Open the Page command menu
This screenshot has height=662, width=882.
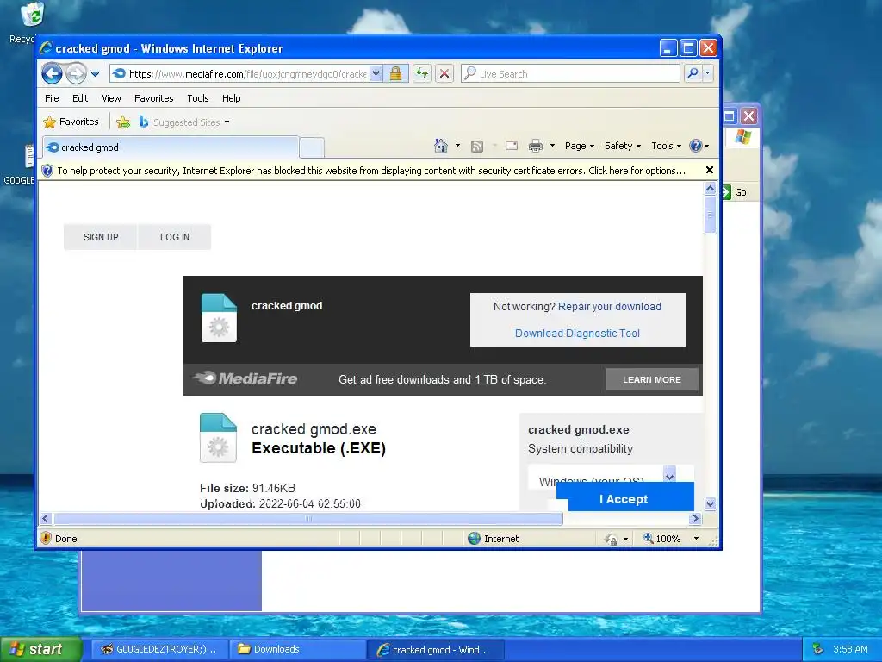[580, 146]
